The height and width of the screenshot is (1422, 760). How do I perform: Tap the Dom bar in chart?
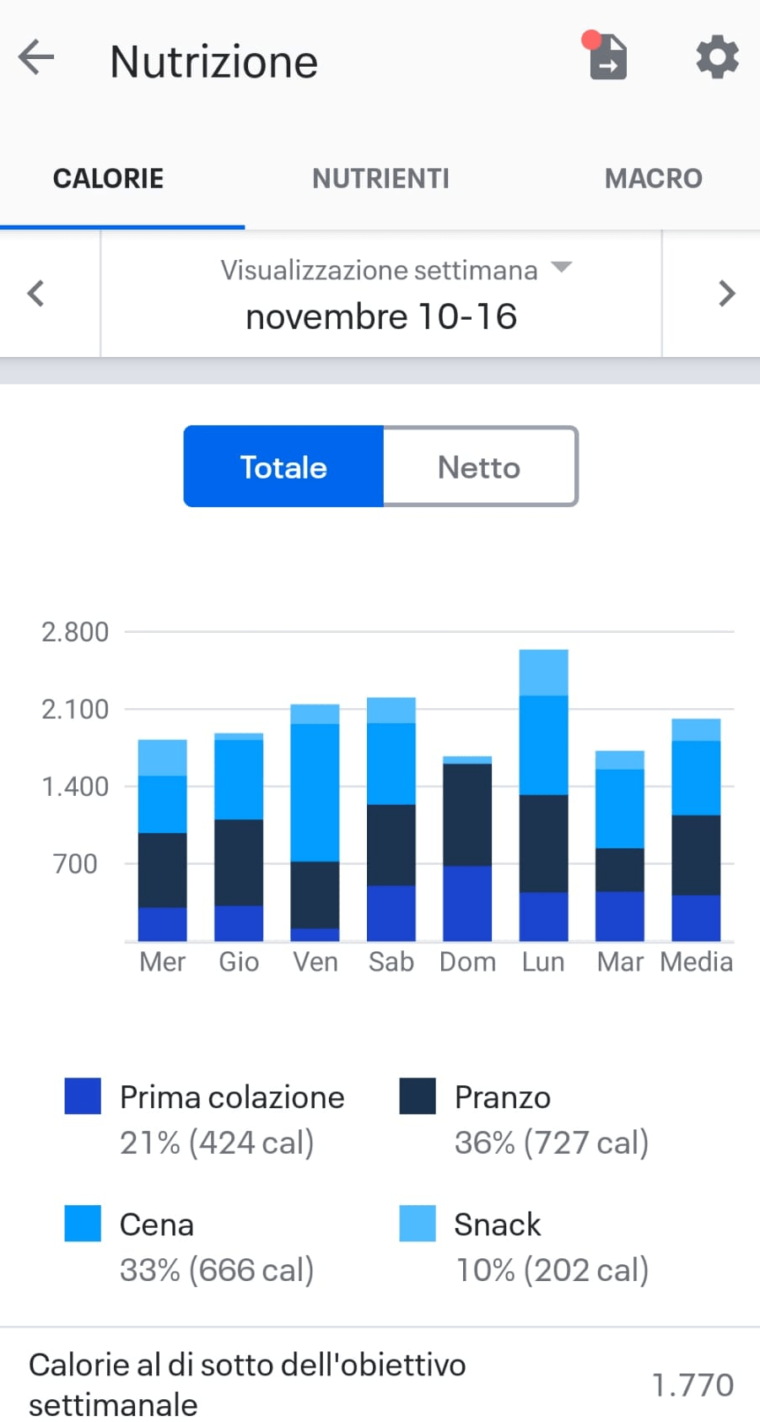coord(467,849)
